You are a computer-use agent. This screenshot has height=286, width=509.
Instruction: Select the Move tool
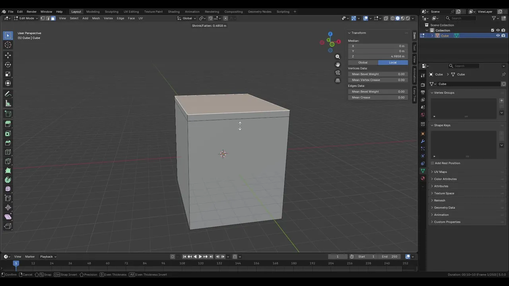[8, 55]
